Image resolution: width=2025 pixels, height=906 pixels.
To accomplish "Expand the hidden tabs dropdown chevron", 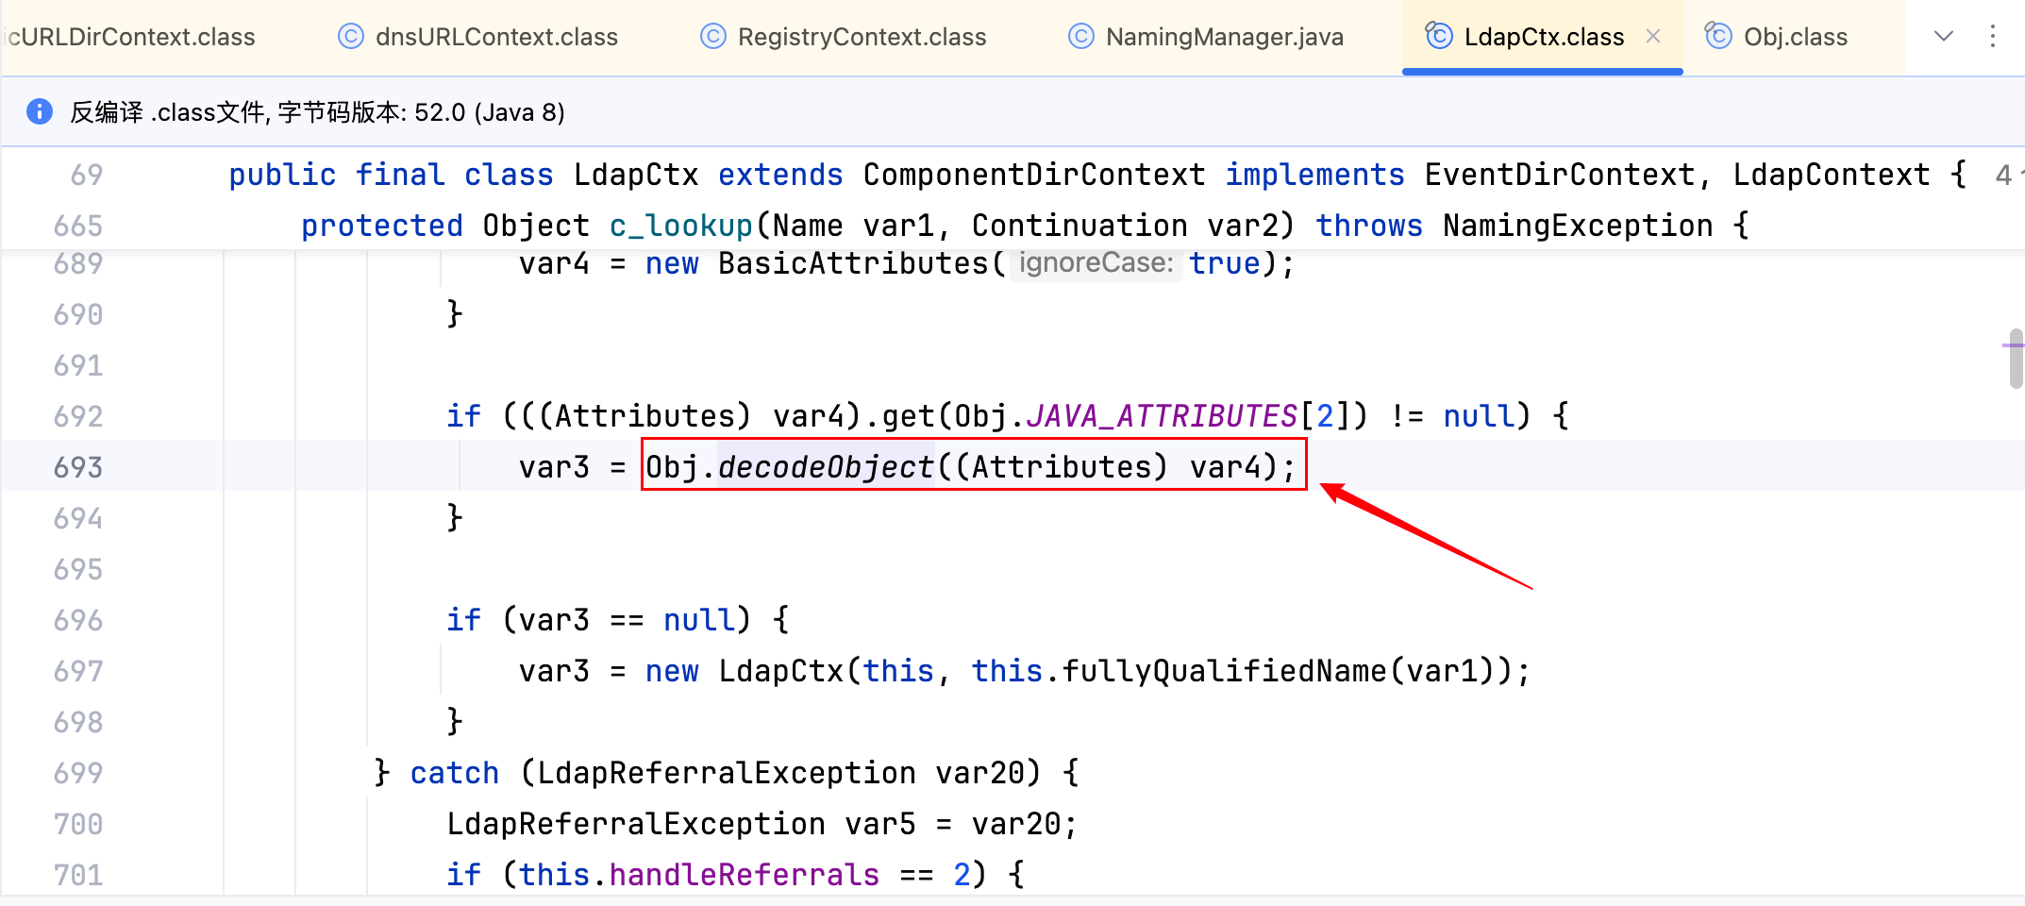I will [1943, 37].
